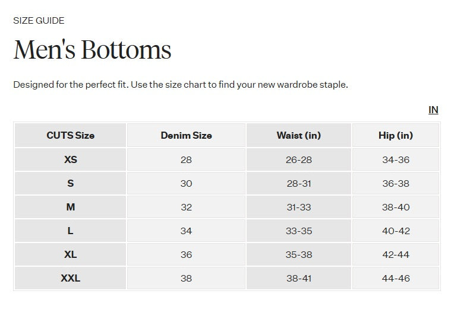Click denim size 38 cell

tap(186, 278)
